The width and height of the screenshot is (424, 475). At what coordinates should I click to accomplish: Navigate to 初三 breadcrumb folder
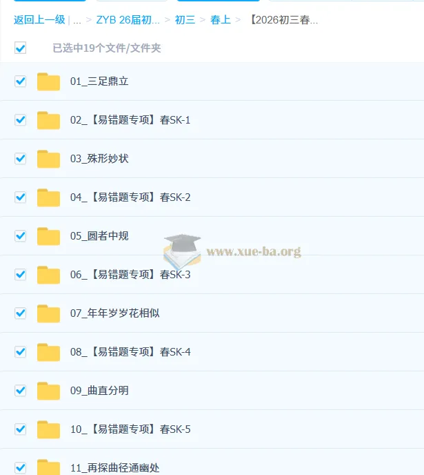coord(185,20)
